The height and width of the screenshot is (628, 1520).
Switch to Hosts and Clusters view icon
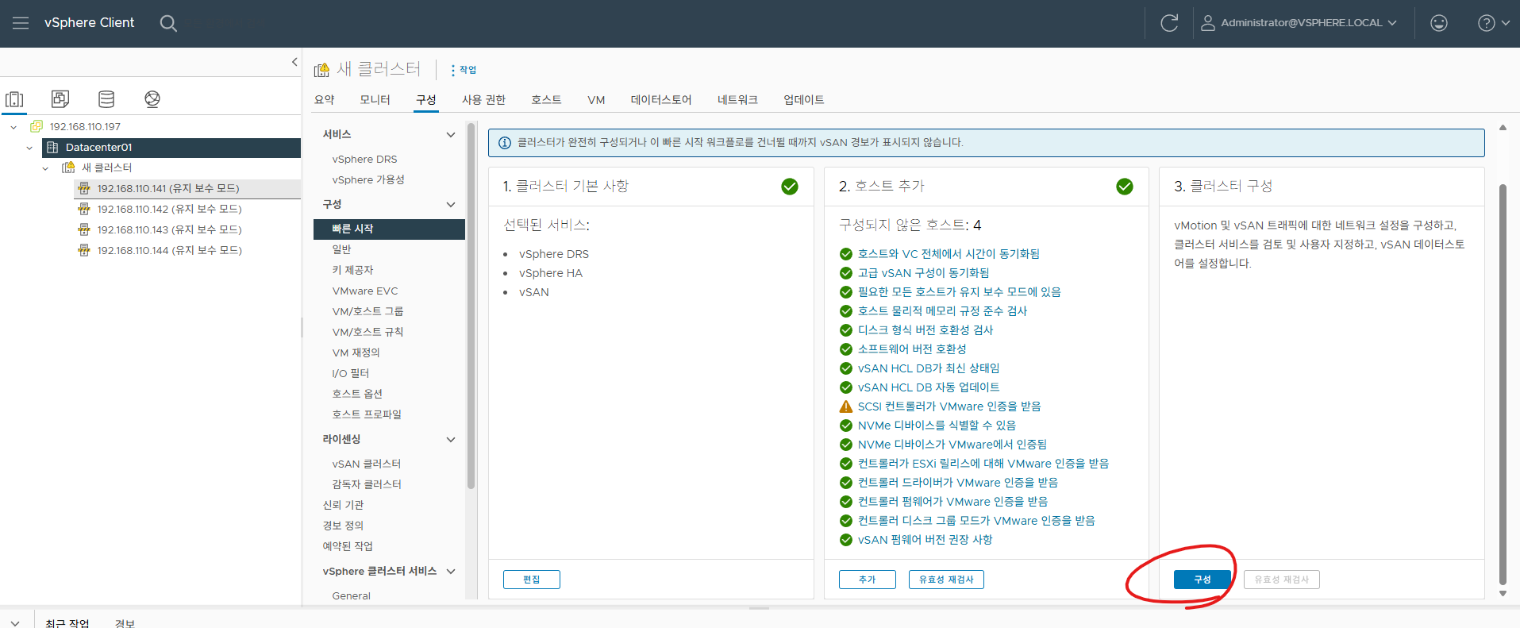point(14,99)
